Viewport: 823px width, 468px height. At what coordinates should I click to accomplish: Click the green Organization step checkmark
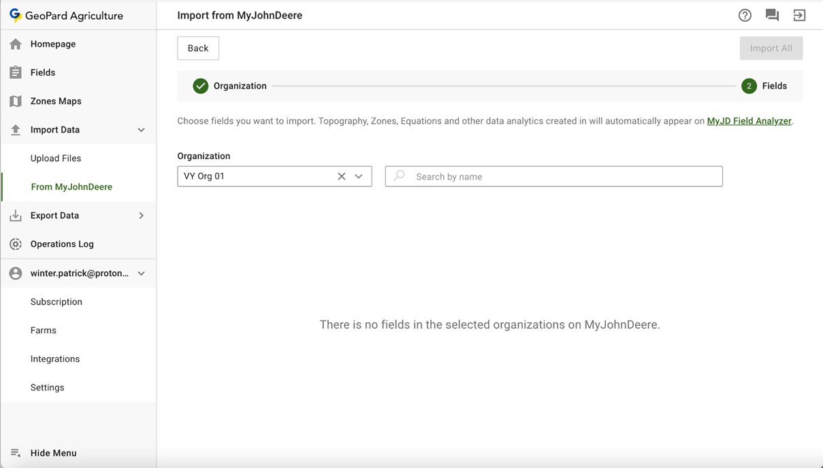click(200, 86)
